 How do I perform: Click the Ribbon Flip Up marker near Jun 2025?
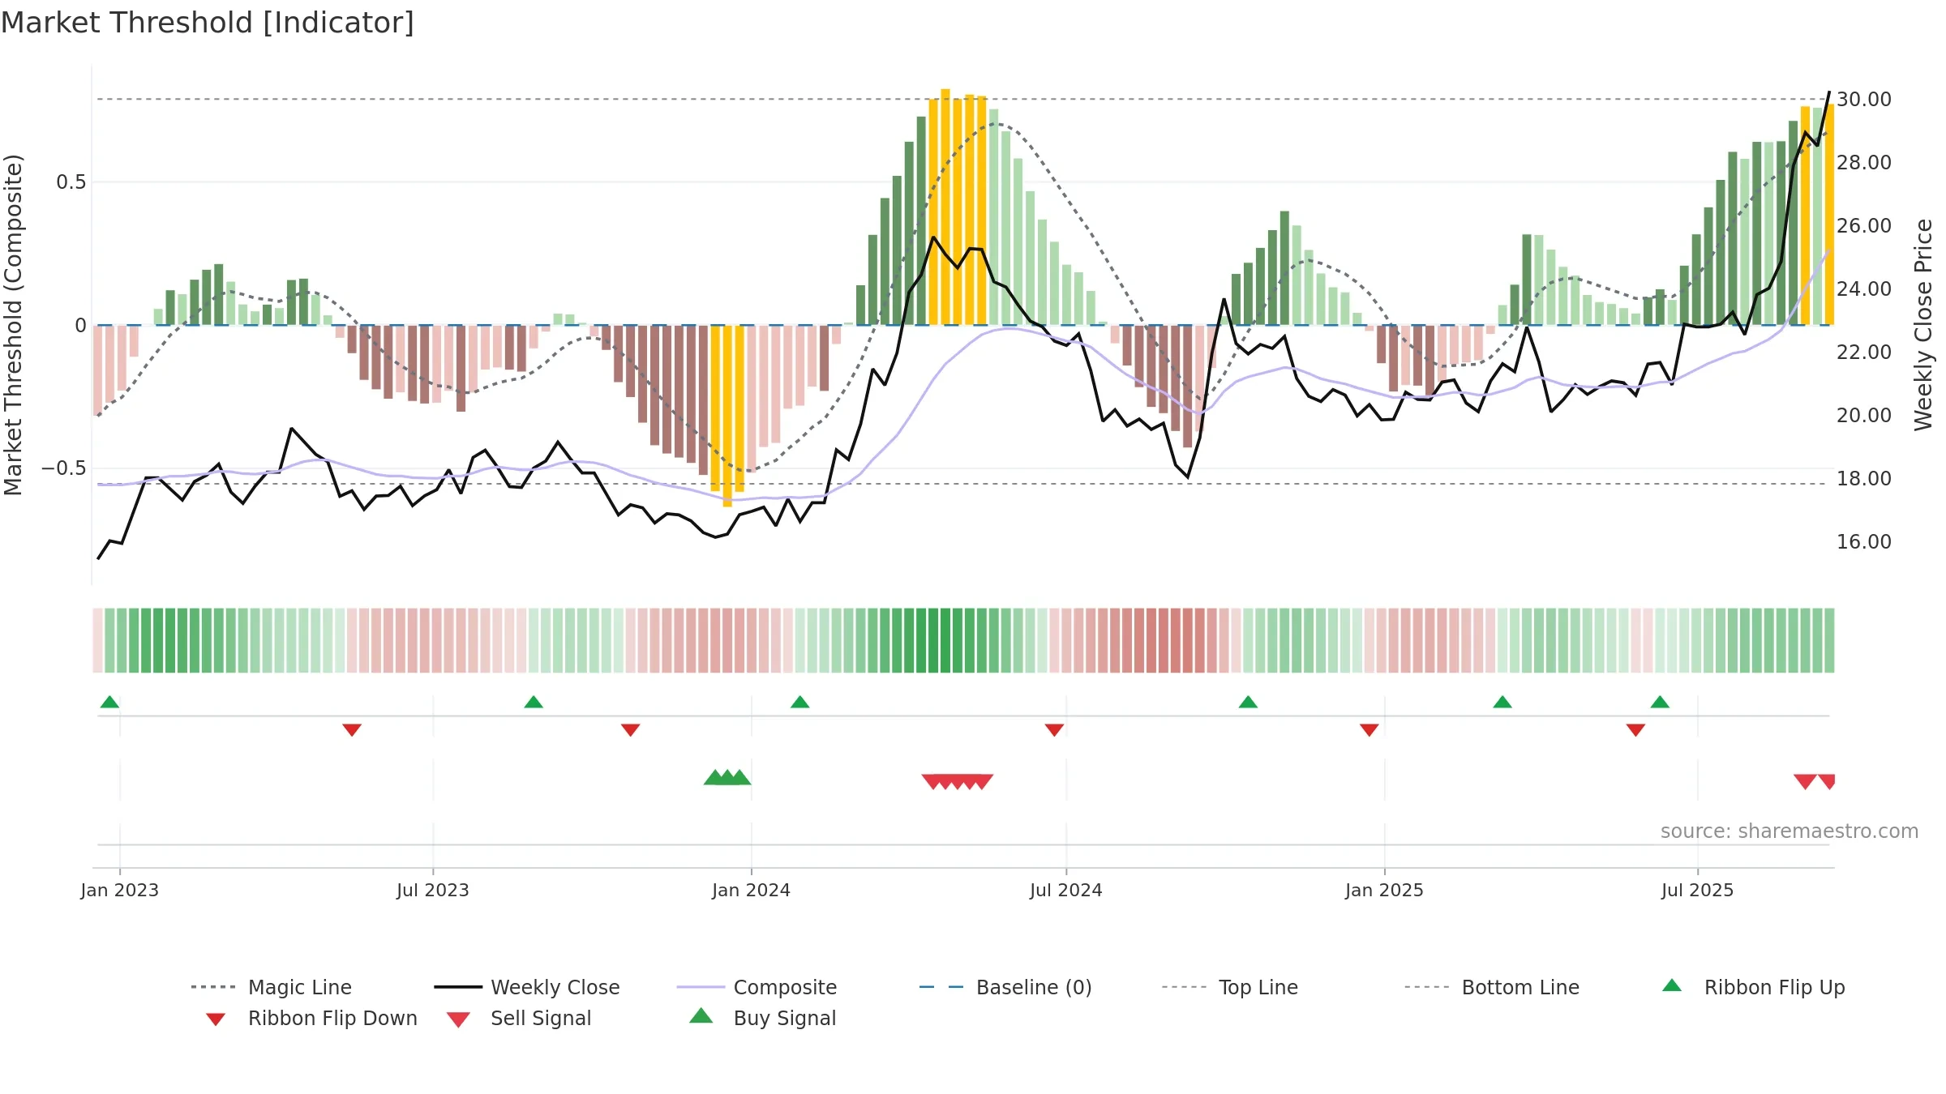tap(1660, 702)
